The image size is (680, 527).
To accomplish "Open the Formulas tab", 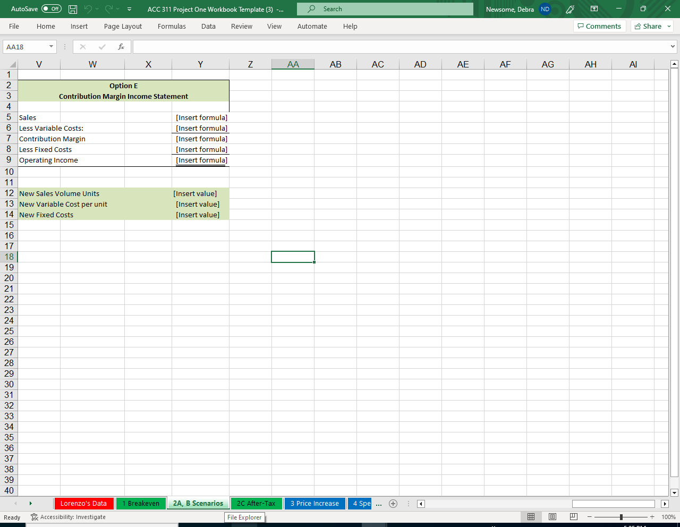I will tap(172, 26).
